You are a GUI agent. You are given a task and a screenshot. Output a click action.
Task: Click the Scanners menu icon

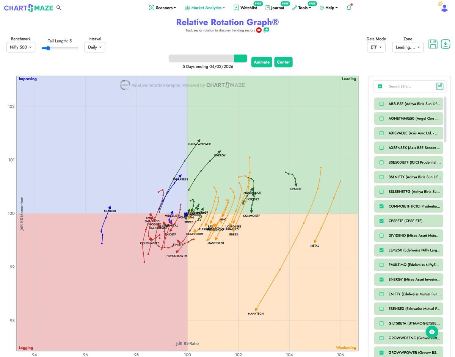coord(152,8)
